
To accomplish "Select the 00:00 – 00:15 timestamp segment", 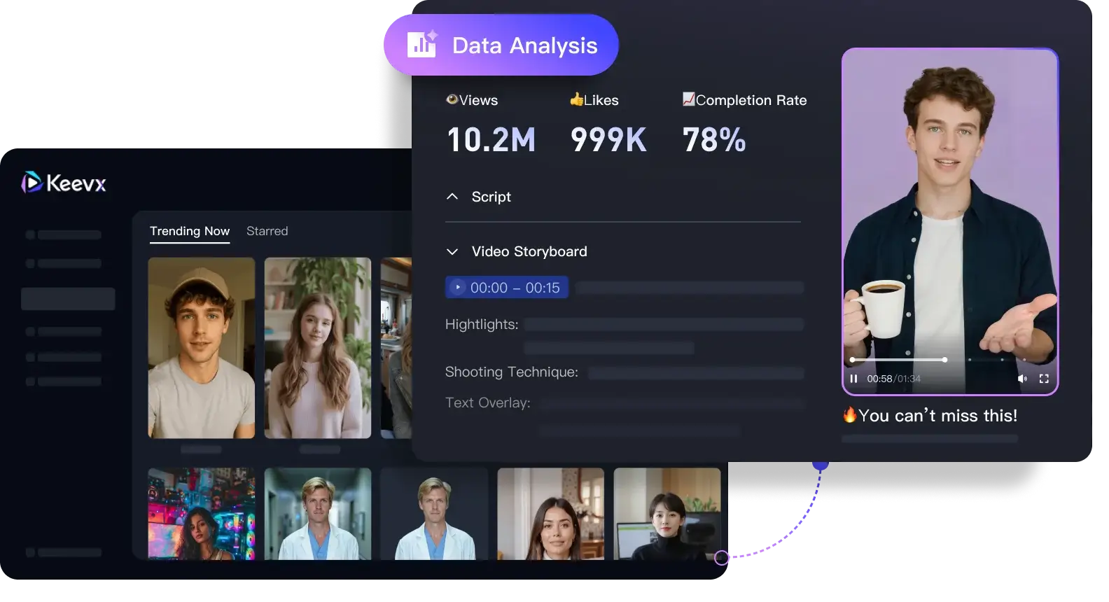I will coord(515,288).
